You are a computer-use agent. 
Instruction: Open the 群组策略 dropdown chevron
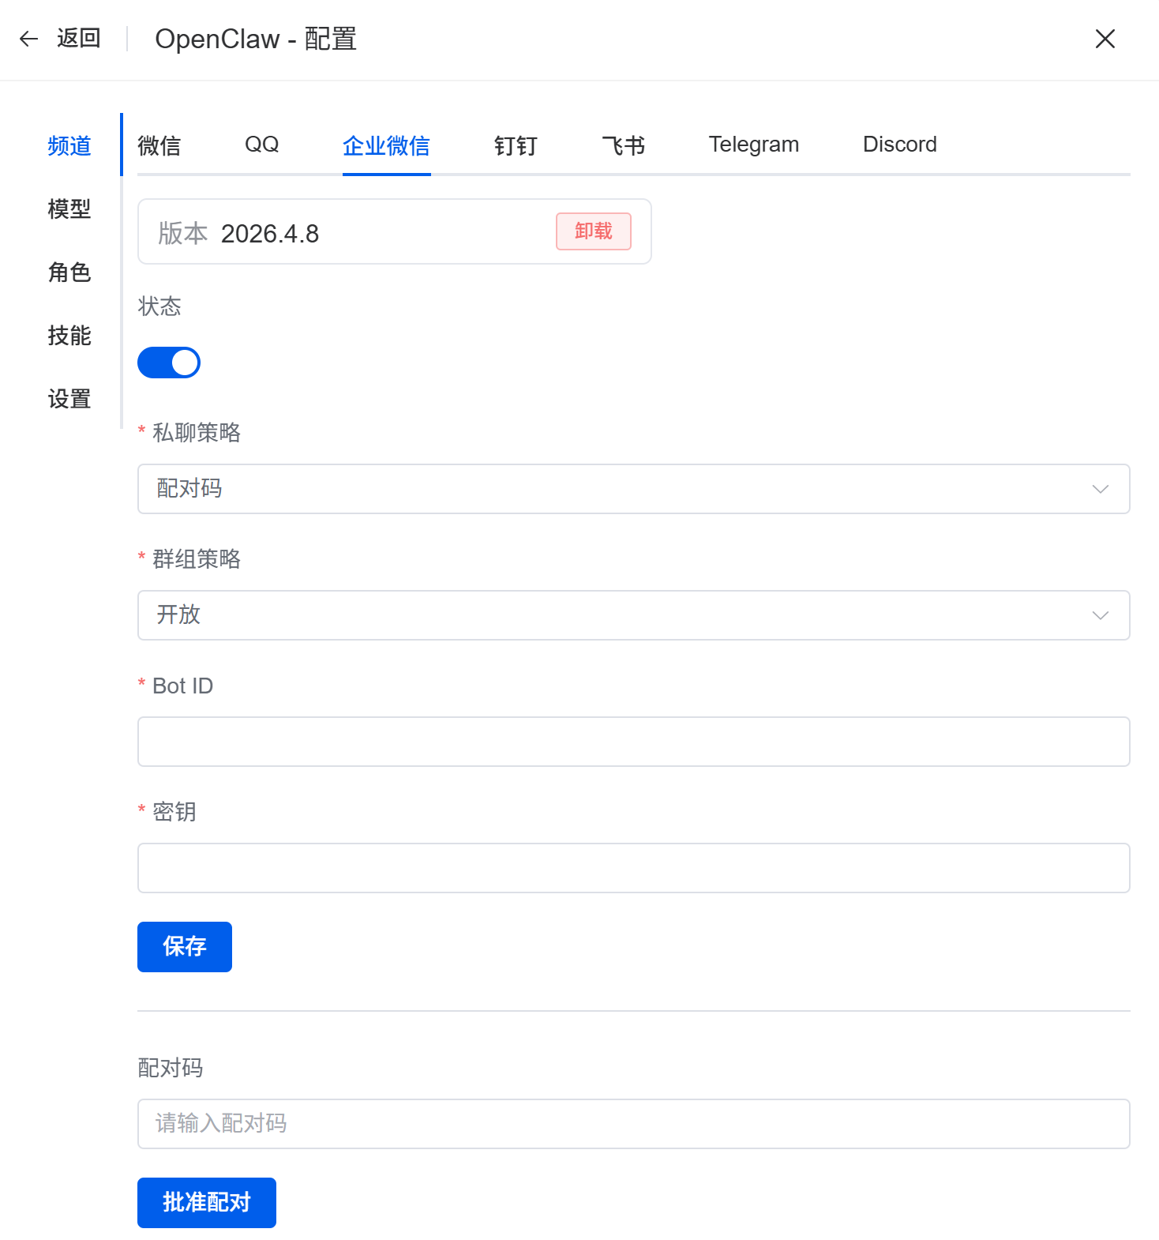1100,615
